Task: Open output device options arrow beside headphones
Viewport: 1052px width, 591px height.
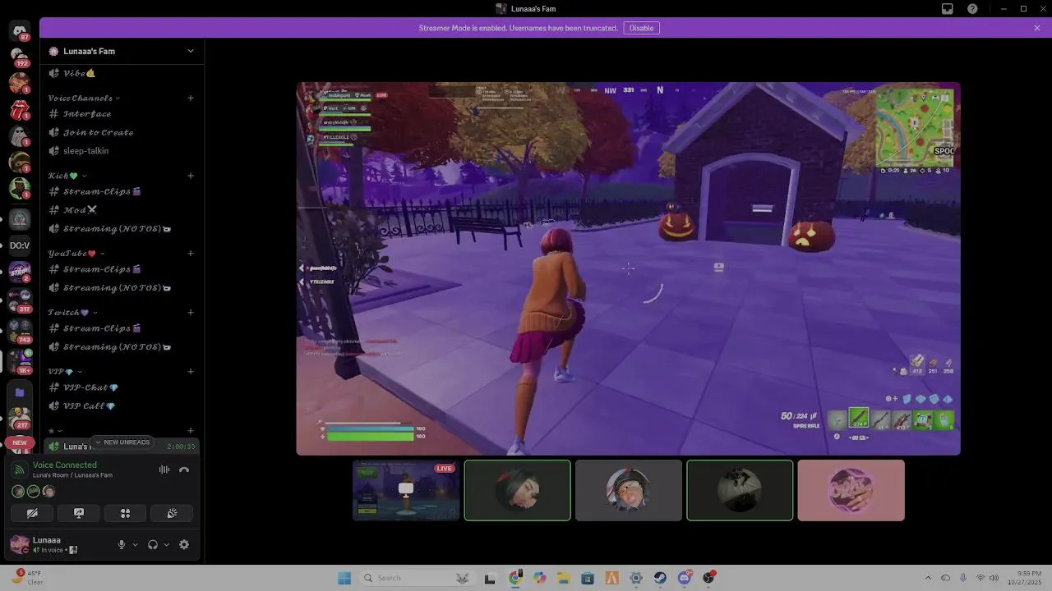Action: click(x=166, y=544)
